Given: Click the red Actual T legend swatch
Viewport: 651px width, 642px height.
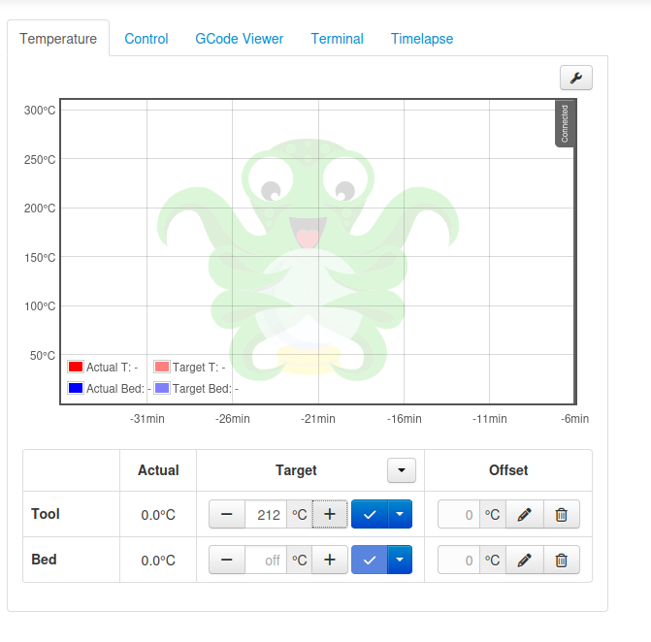Looking at the screenshot, I should point(76,367).
